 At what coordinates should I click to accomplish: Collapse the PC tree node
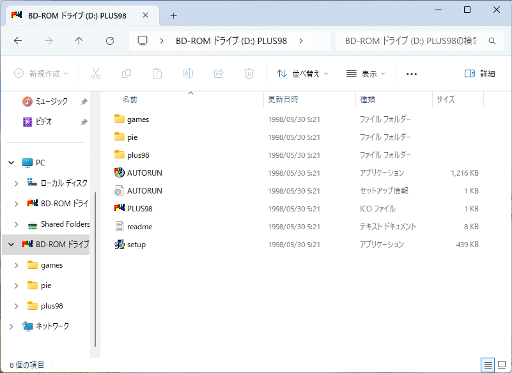(12, 162)
